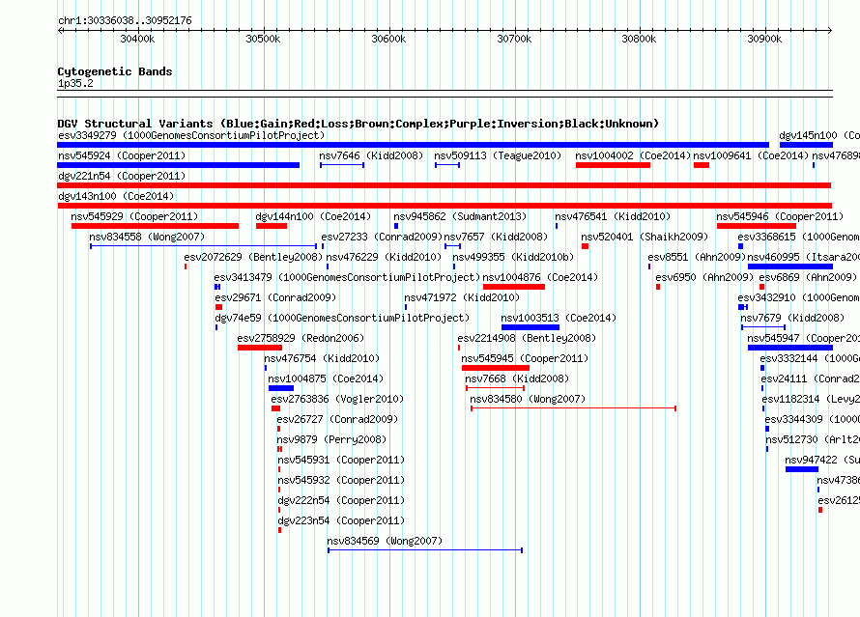Click nsv7657 (Kidd2008) label
This screenshot has height=617, width=860.
pos(496,237)
